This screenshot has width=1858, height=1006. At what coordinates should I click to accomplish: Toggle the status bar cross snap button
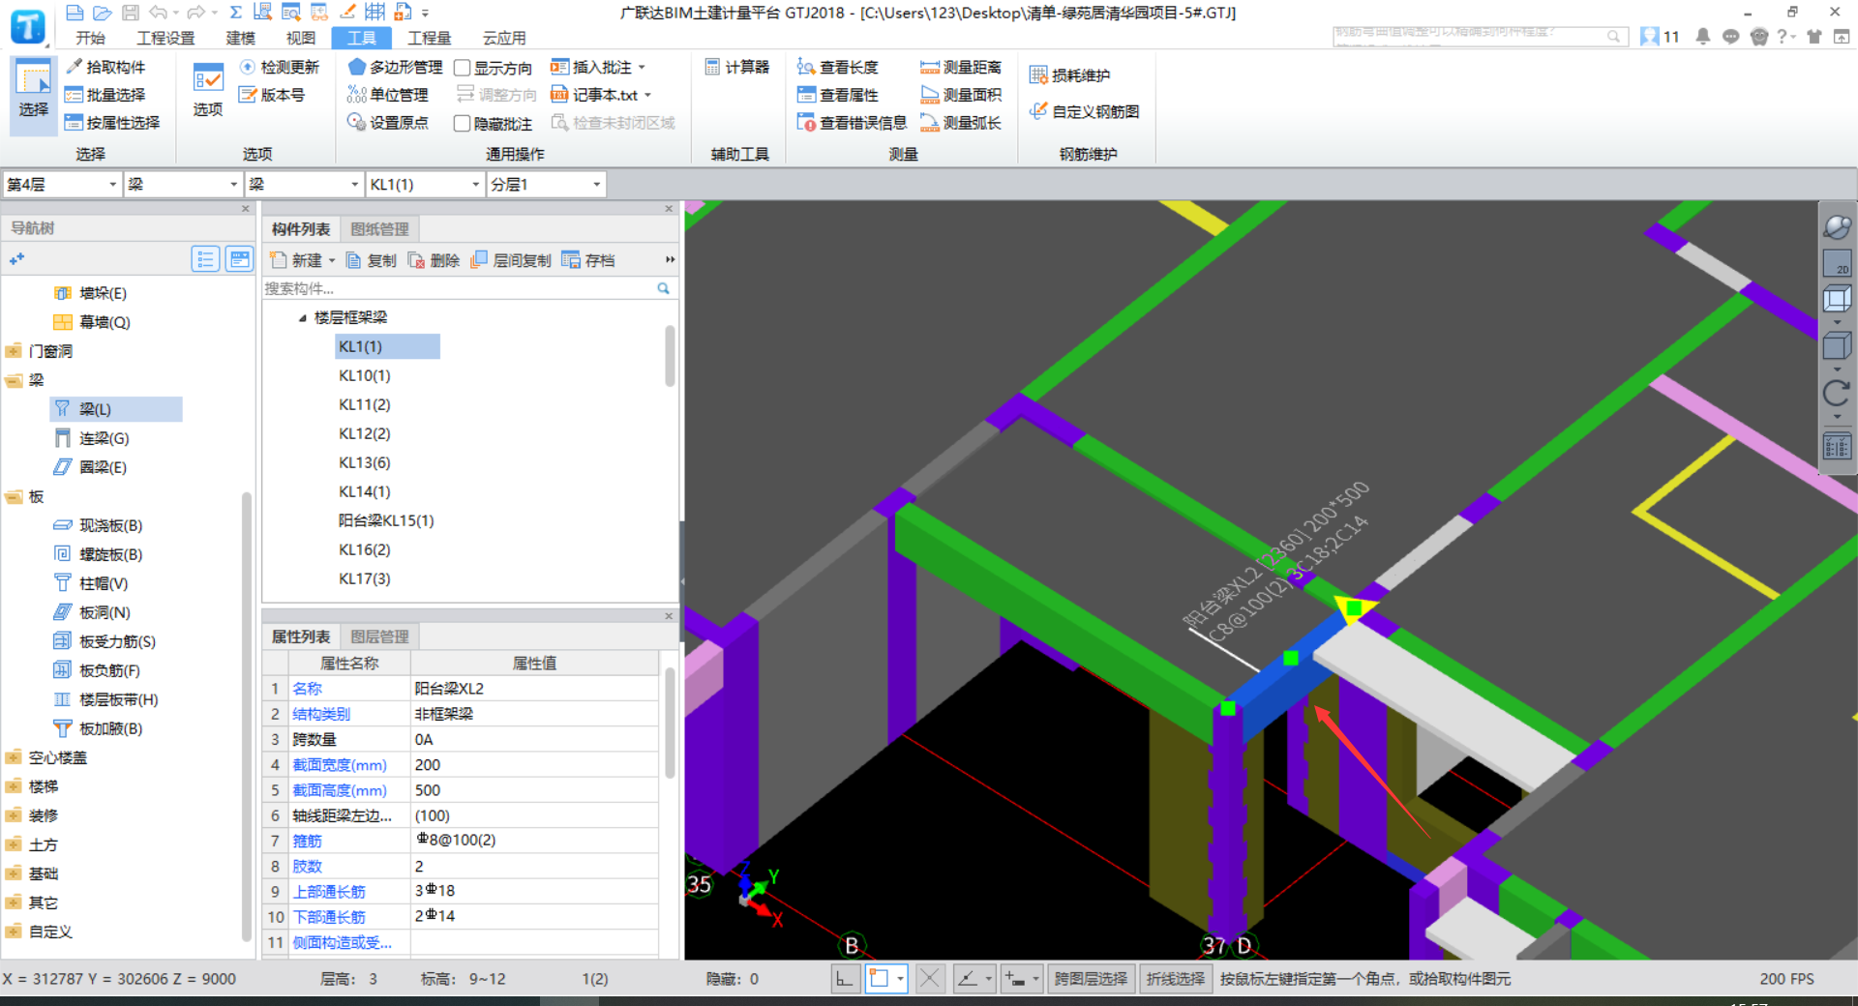929,979
